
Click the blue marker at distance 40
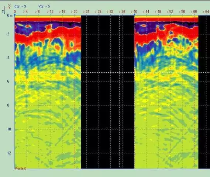(134, 14)
